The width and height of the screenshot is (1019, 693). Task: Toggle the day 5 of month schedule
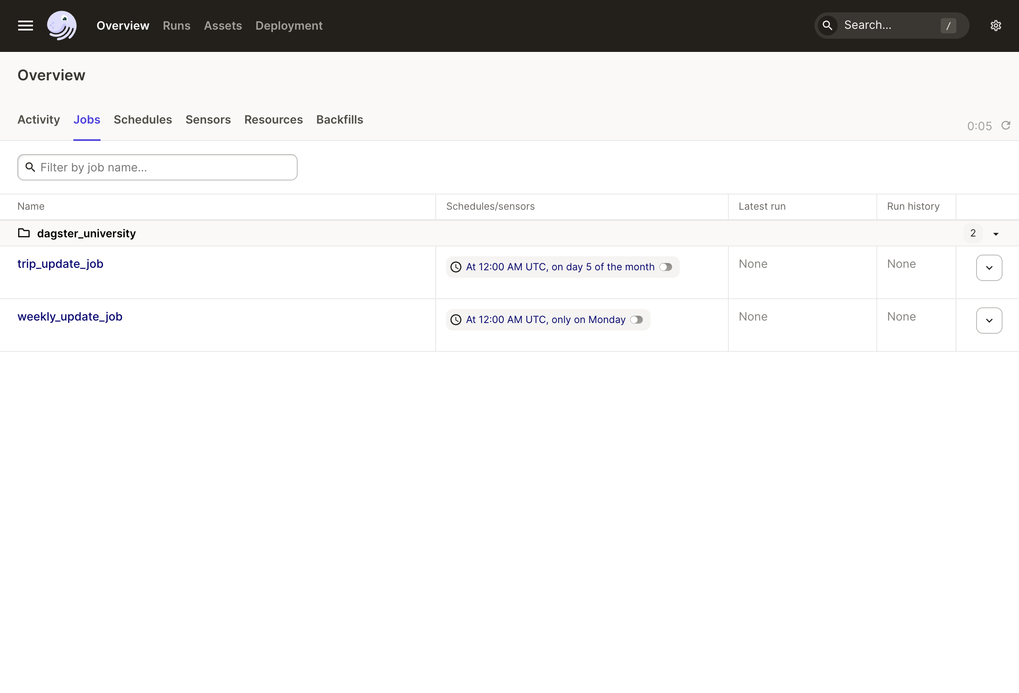tap(665, 267)
